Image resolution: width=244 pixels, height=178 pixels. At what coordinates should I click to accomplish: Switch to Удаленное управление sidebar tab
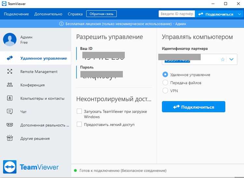click(35, 58)
